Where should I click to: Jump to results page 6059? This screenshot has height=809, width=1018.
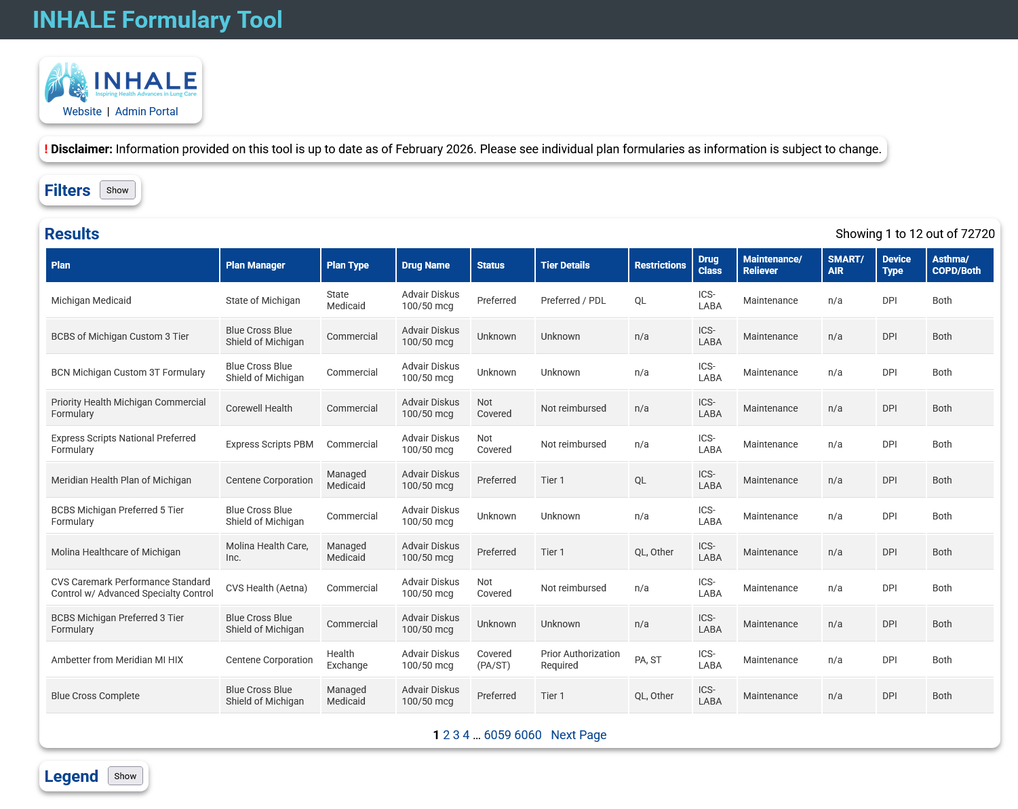[x=498, y=735]
